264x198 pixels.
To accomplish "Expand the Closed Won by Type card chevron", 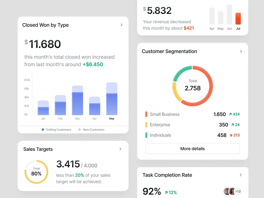I will [x=122, y=25].
